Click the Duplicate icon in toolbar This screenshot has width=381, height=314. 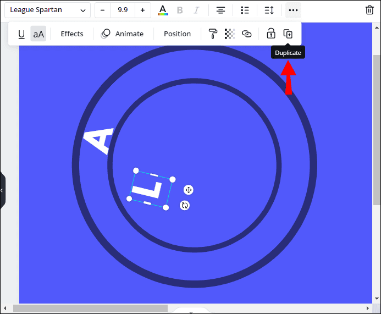288,34
